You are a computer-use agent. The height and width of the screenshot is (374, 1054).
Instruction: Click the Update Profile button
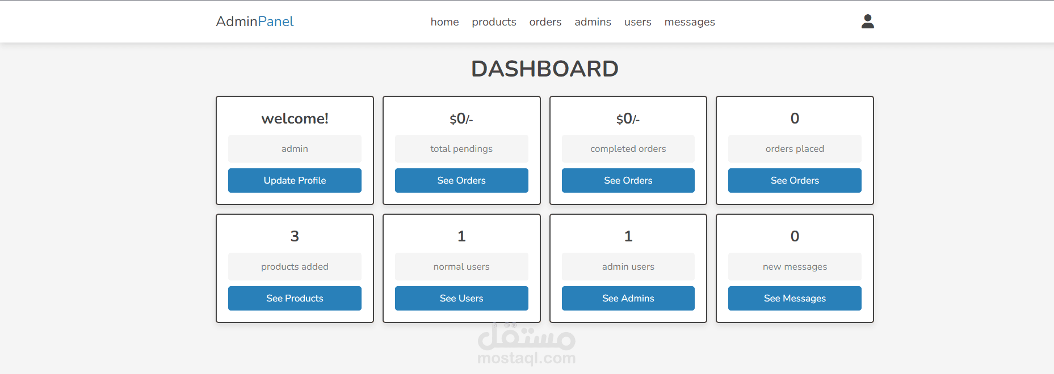295,180
